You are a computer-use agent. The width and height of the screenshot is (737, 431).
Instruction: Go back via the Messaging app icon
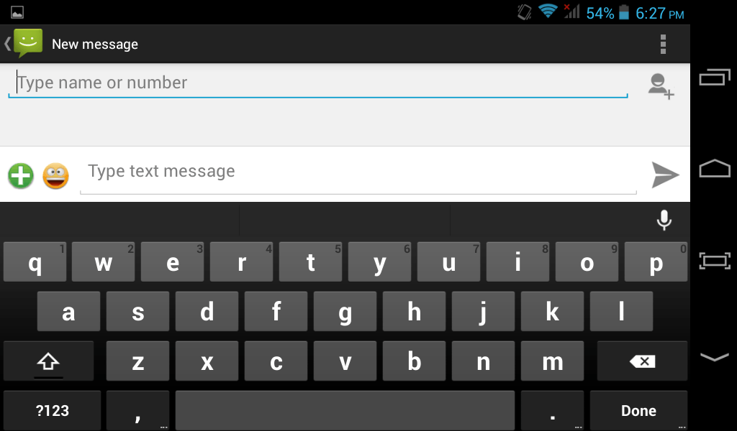(24, 44)
